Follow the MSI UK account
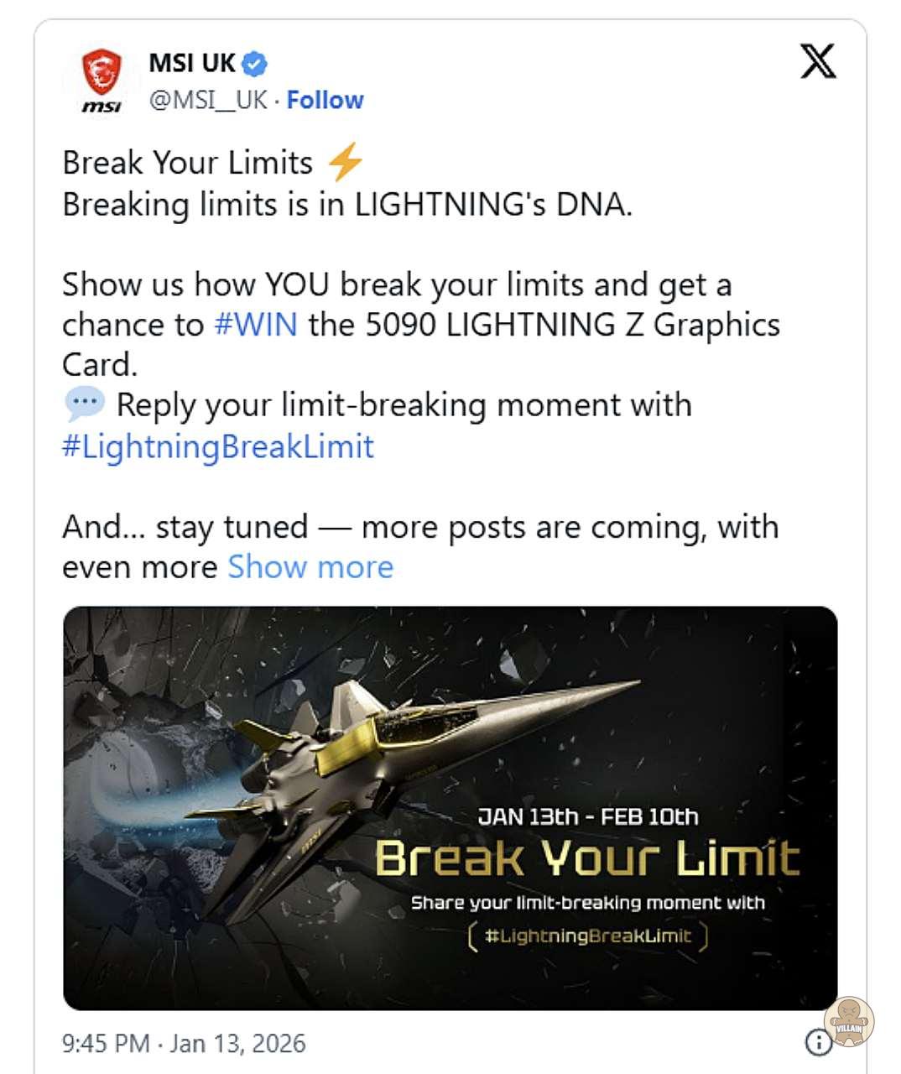The width and height of the screenshot is (901, 1074). [x=326, y=100]
